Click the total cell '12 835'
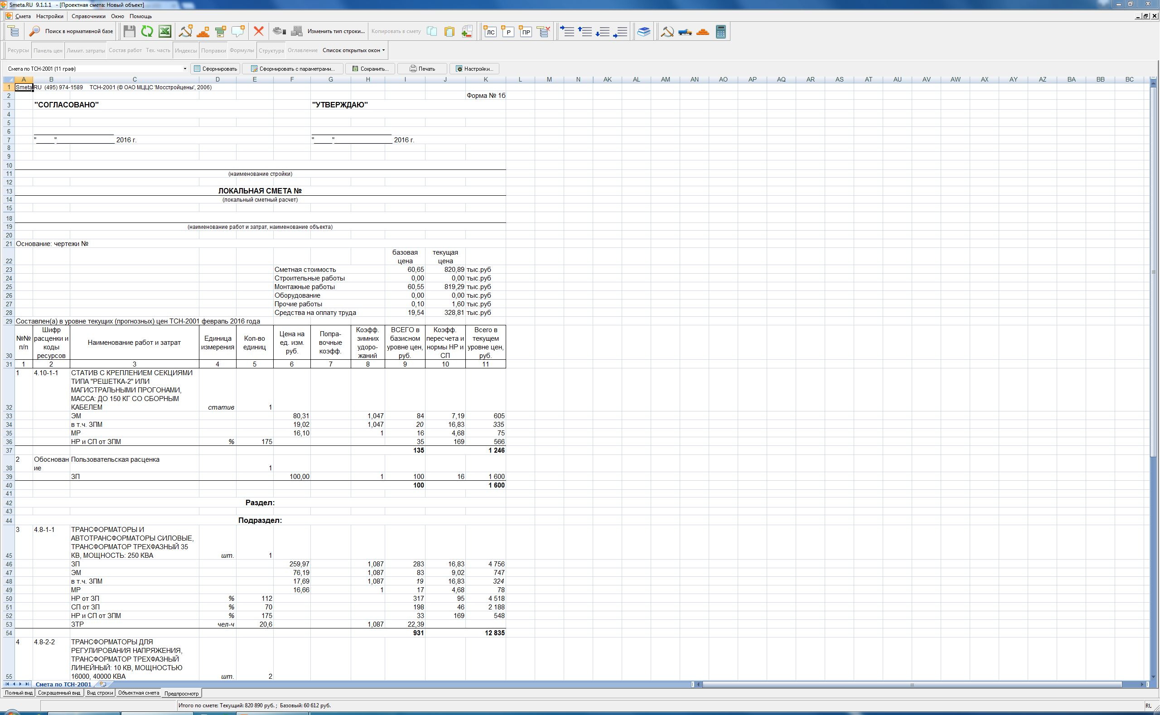 (486, 633)
